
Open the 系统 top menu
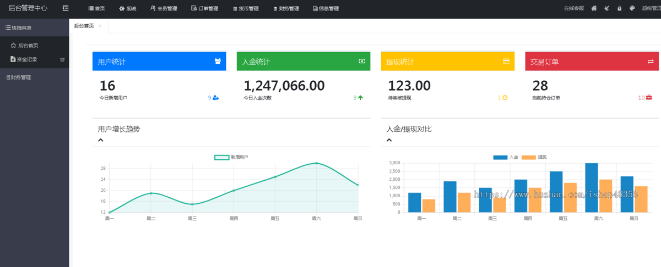[x=128, y=8]
